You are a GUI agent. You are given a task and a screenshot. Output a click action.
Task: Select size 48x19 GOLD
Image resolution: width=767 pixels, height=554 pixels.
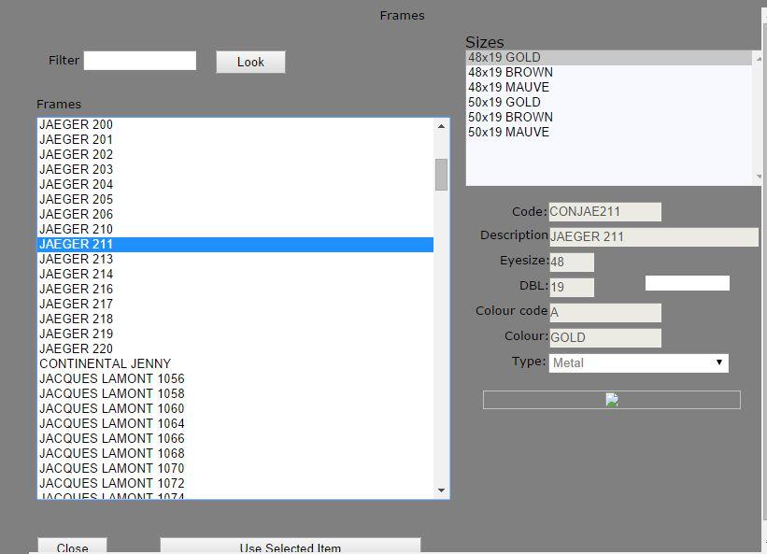pyautogui.click(x=608, y=57)
